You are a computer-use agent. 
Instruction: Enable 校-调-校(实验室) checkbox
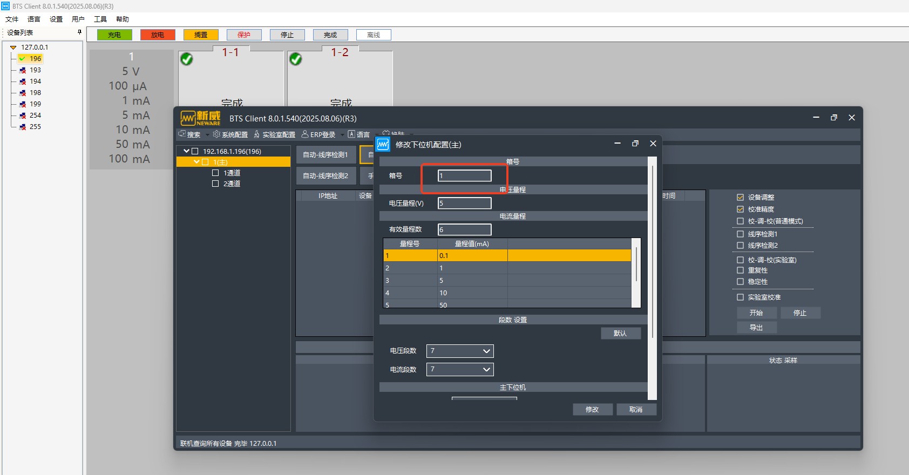pos(740,260)
